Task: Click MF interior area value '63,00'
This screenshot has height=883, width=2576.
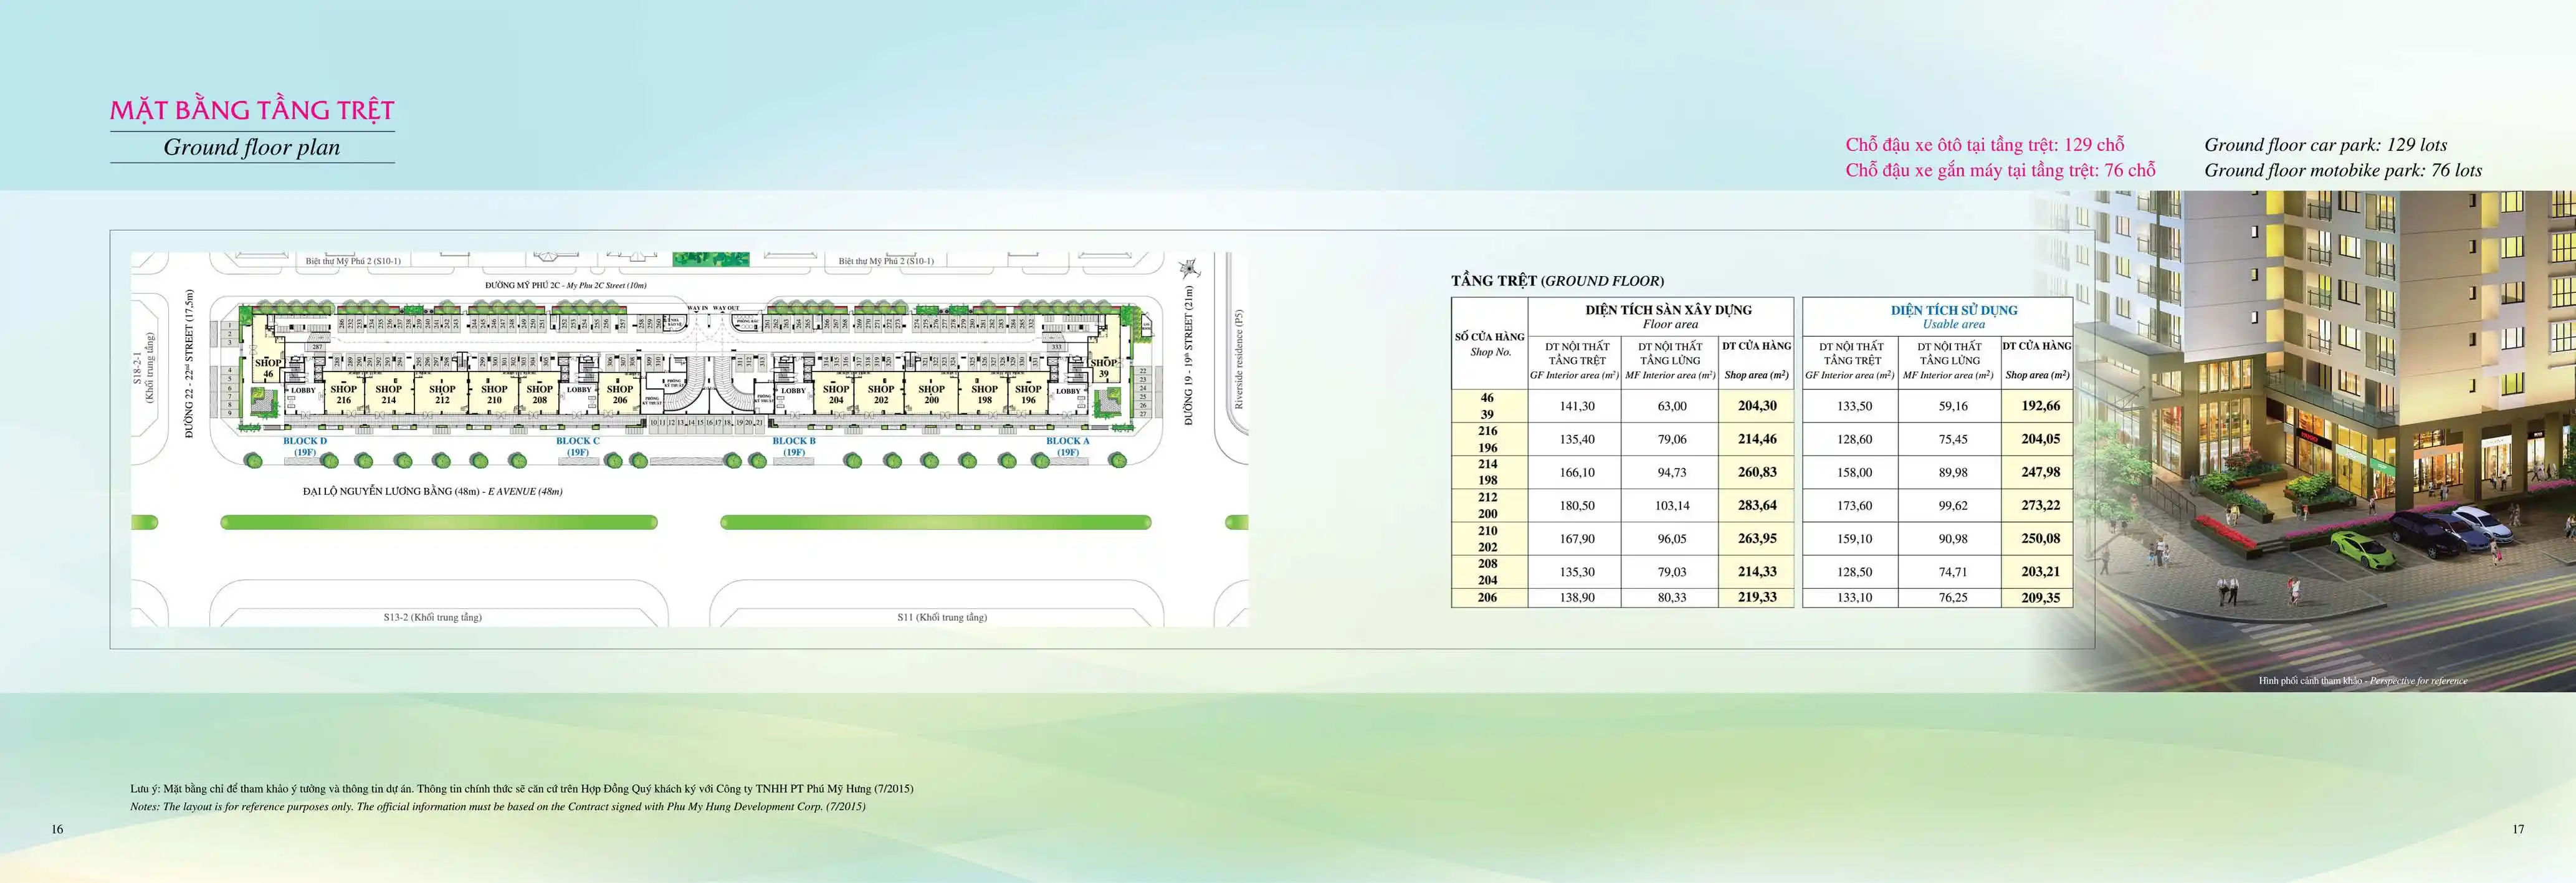Action: (x=1672, y=406)
